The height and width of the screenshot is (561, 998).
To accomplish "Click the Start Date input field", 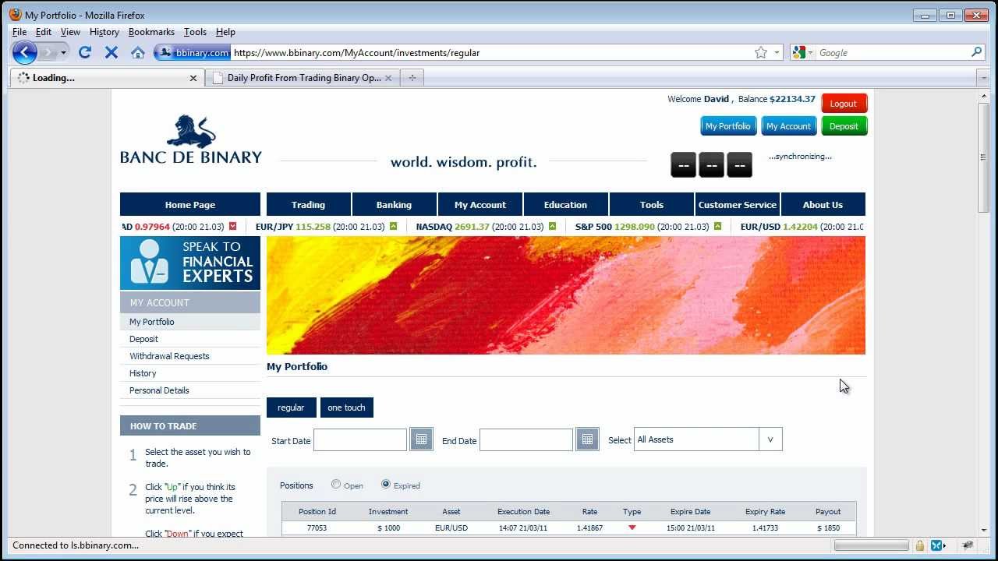I will tap(360, 439).
